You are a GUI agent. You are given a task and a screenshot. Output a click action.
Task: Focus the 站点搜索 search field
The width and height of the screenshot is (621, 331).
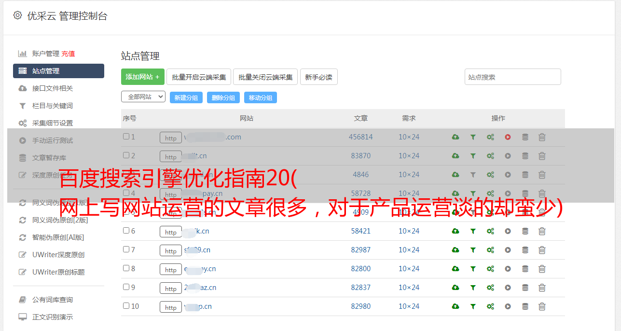(x=512, y=77)
